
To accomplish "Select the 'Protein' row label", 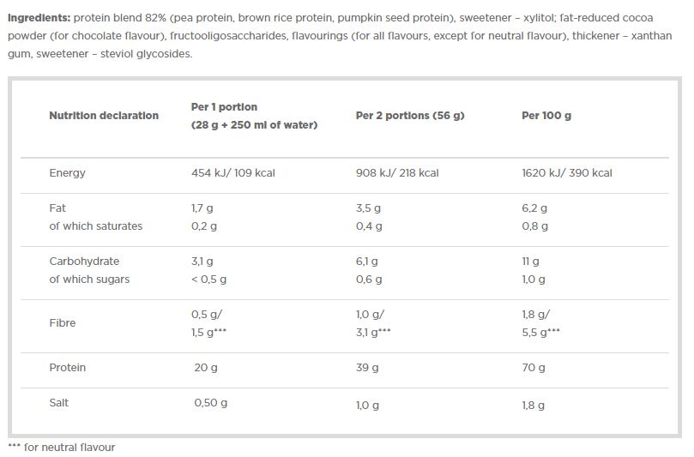I will [x=68, y=368].
